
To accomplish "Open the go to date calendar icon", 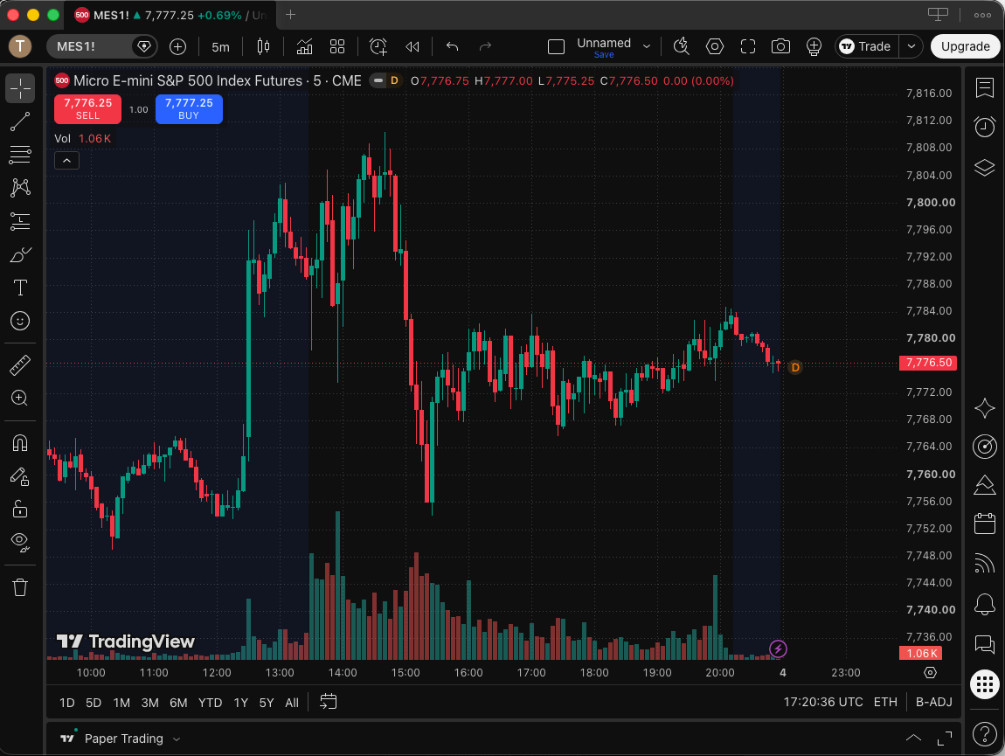I will coord(329,702).
